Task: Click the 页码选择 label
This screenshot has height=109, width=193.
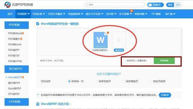Action: tap(46, 81)
